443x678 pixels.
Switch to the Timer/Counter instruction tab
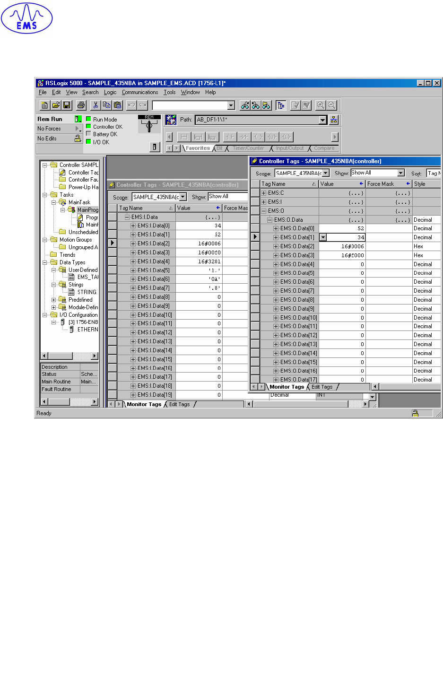click(248, 148)
